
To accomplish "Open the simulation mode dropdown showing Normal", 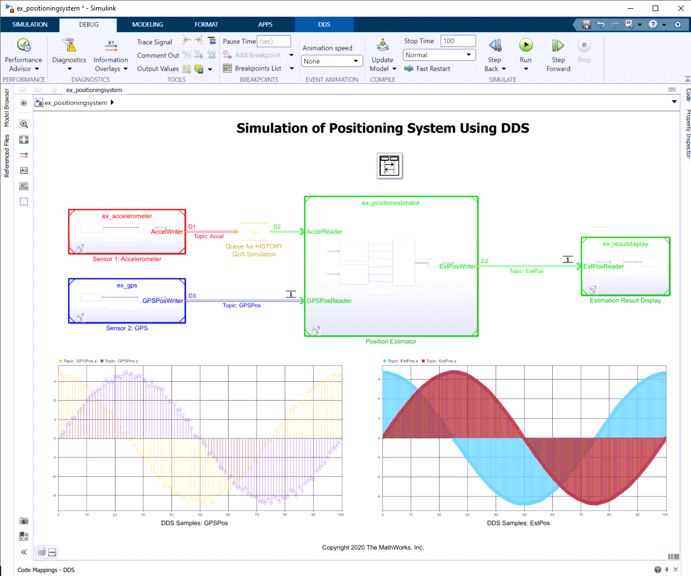I will [439, 55].
